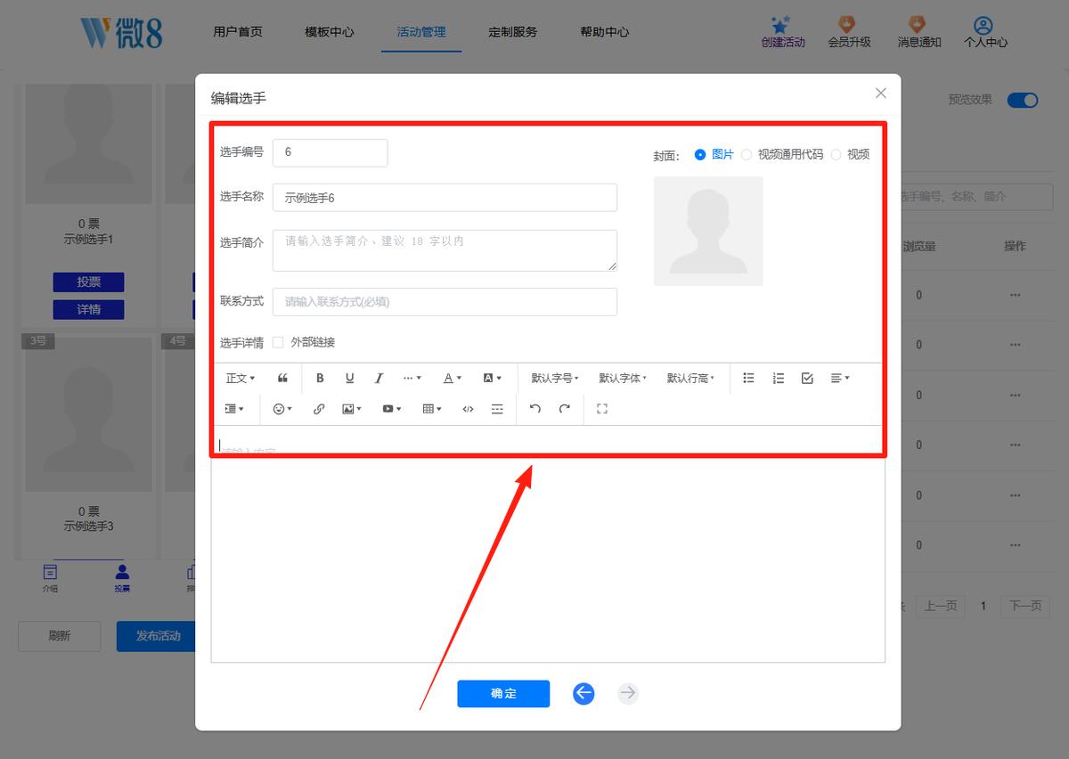Open the 模板中心 tab
The width and height of the screenshot is (1069, 759).
(x=330, y=32)
